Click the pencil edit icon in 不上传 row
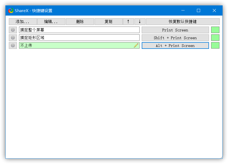 click(x=136, y=45)
